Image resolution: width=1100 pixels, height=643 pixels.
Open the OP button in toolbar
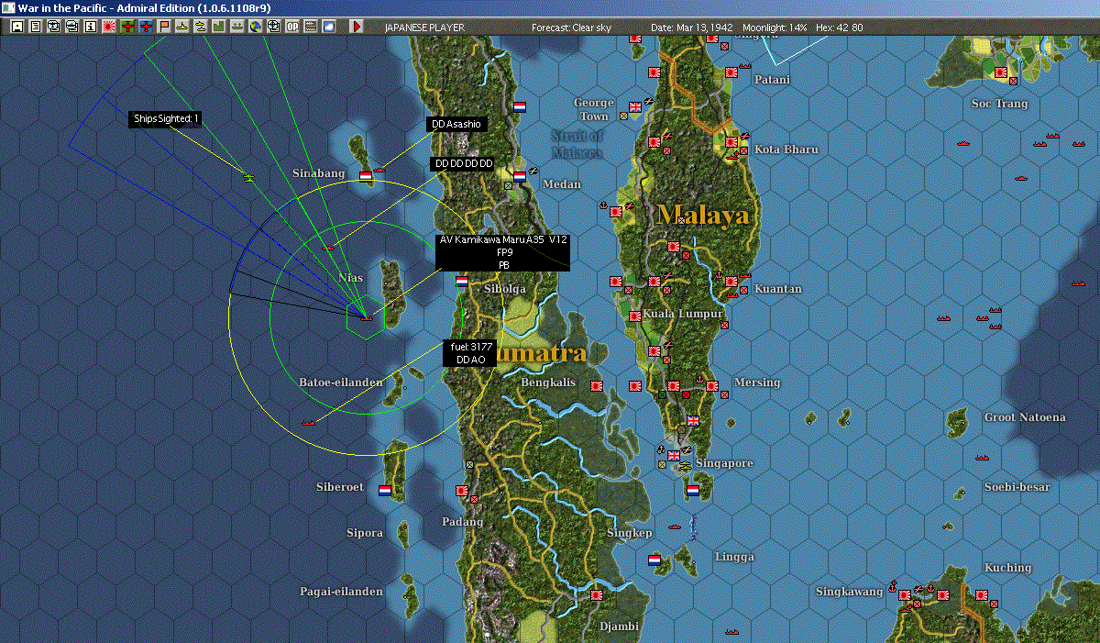(x=292, y=27)
